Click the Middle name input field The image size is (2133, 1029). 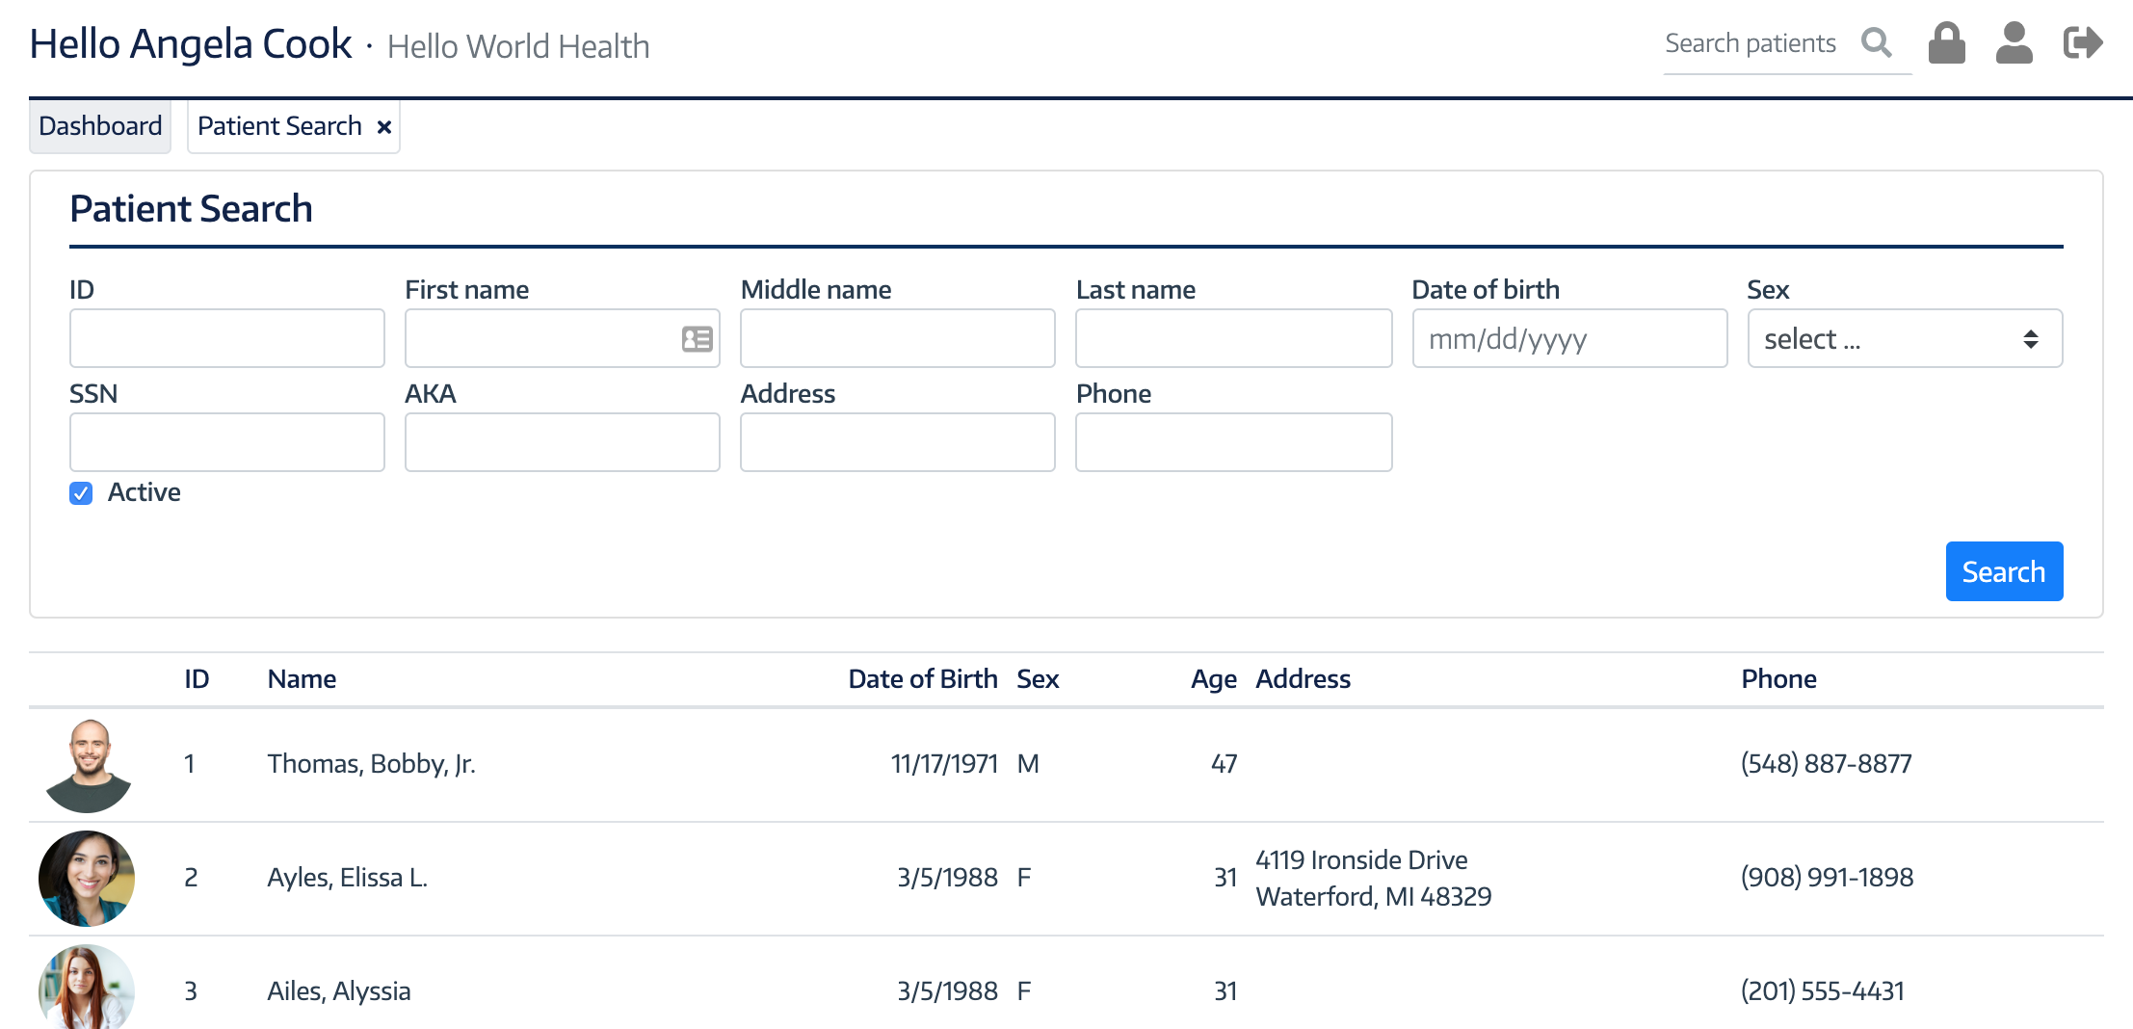897,338
